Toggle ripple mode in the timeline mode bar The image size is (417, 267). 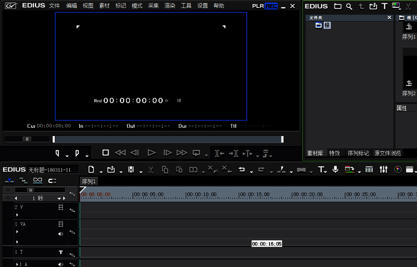pyautogui.click(x=23, y=180)
